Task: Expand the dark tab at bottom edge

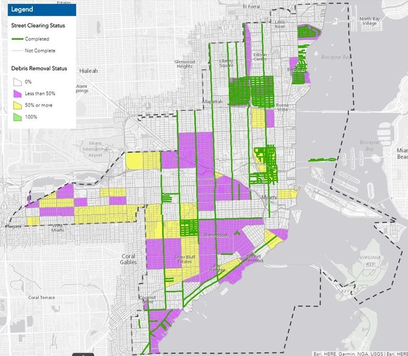Action: pos(83,354)
